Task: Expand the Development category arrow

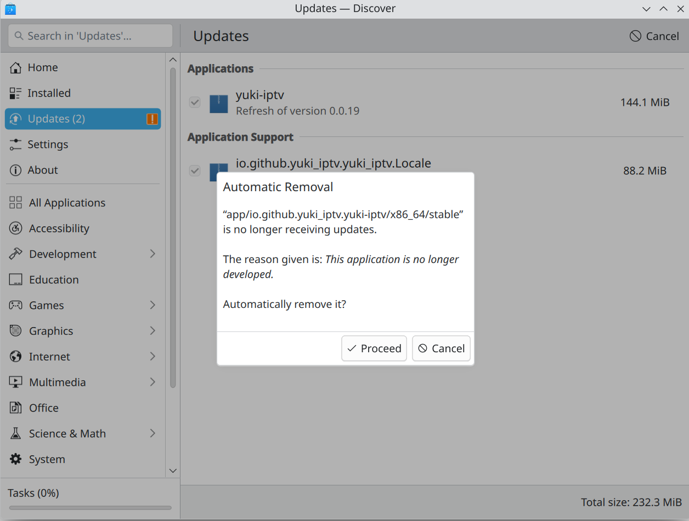Action: [x=153, y=254]
